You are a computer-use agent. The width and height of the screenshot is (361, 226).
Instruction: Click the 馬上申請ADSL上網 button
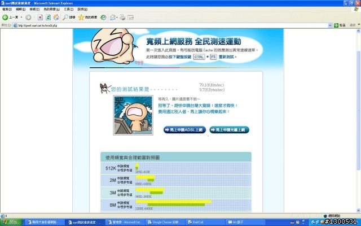(x=184, y=130)
